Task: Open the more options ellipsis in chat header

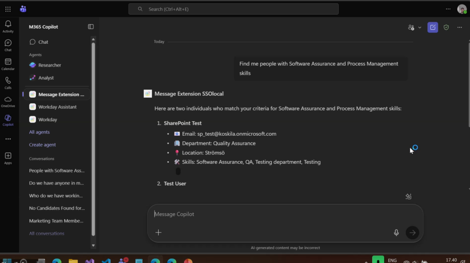Action: pyautogui.click(x=459, y=28)
